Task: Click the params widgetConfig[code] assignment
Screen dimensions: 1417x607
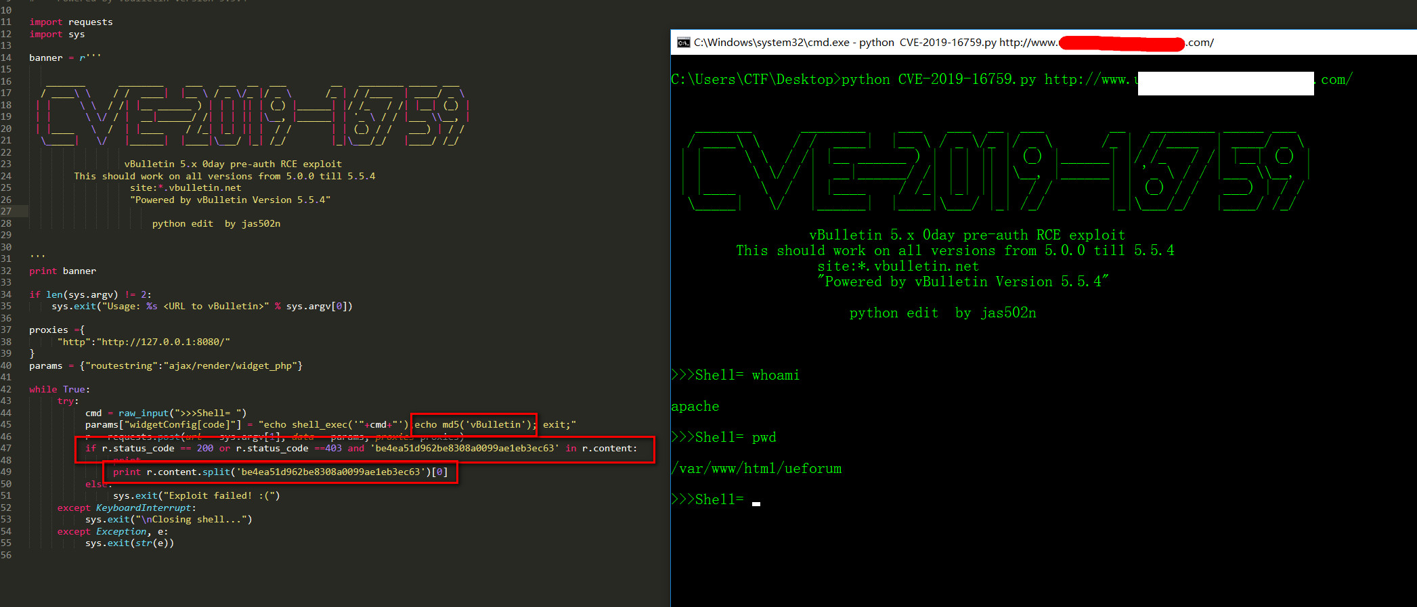Action: [330, 425]
